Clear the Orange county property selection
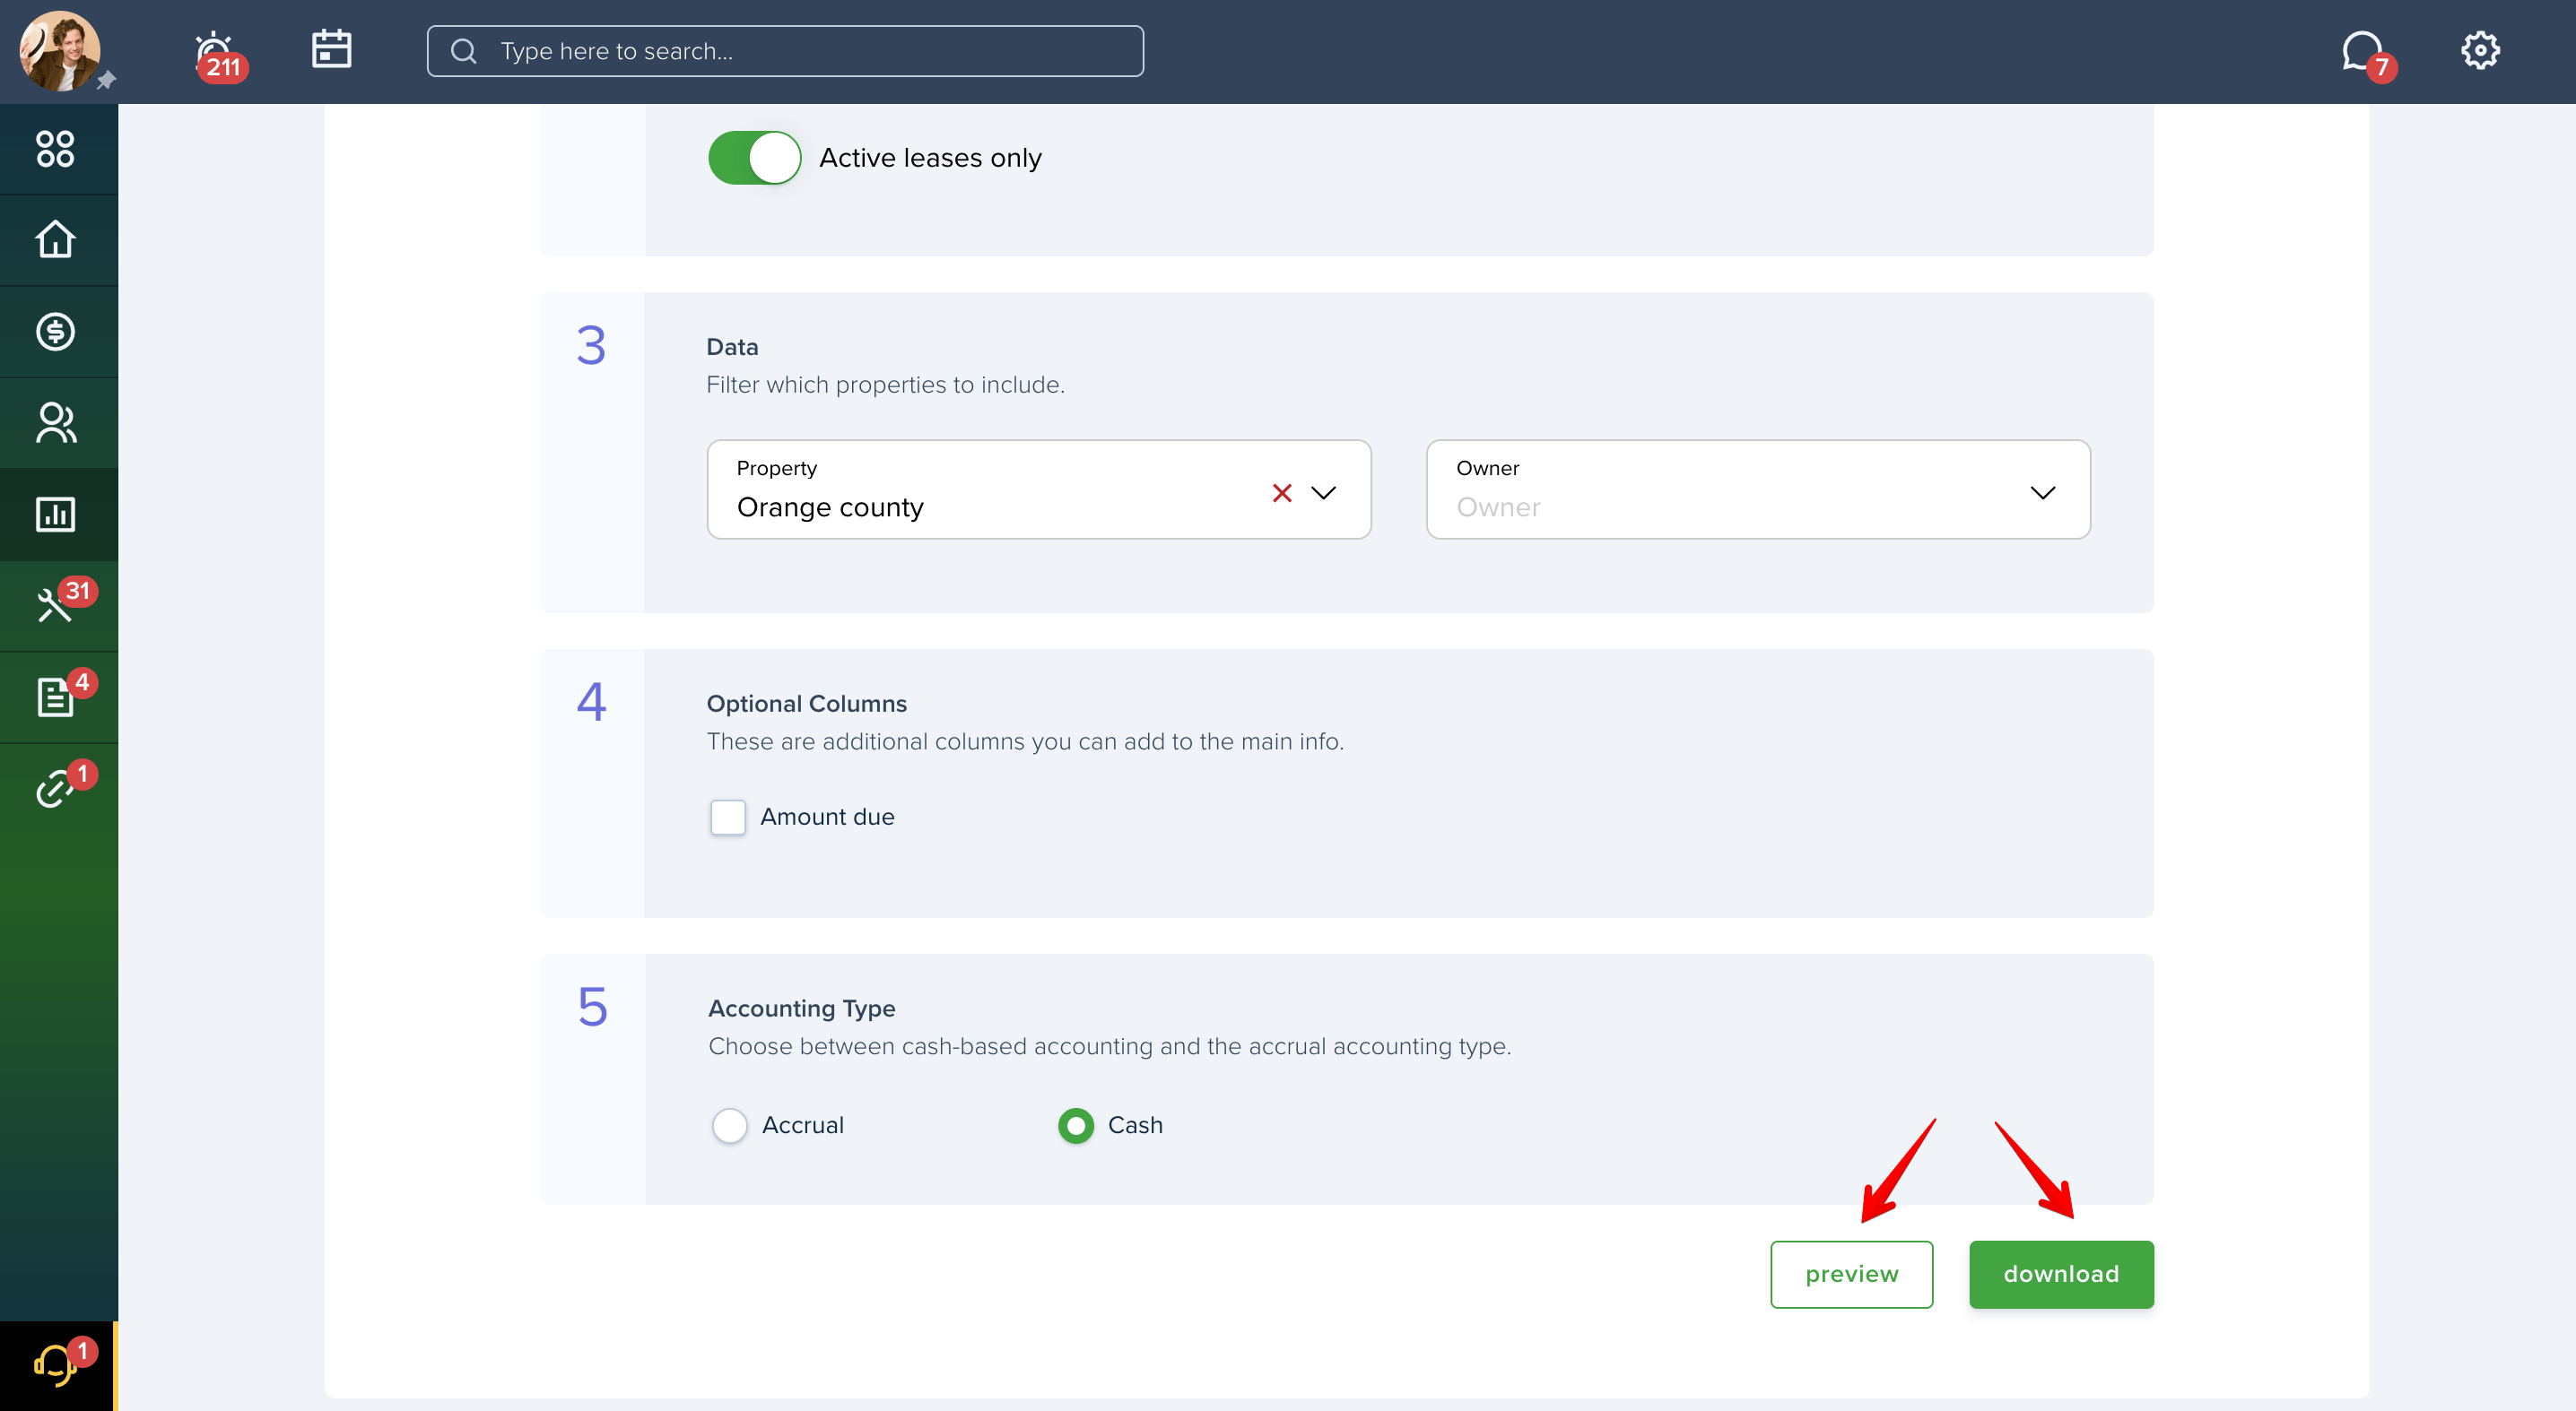Screen dimensions: 2576x1411 [1282, 493]
